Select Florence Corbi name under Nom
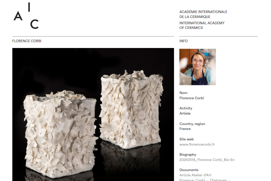Screen dimensions: 271x181 click(192, 98)
